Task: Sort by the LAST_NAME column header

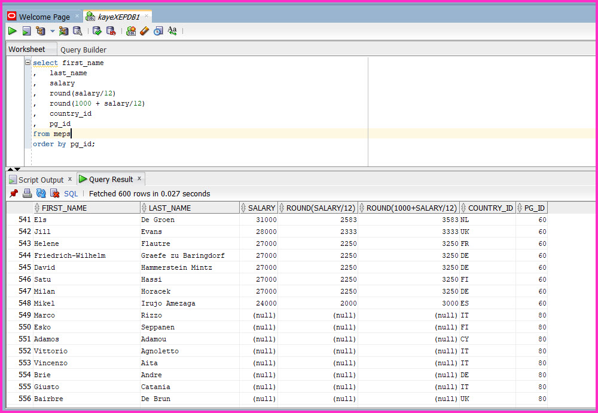Action: pos(190,208)
